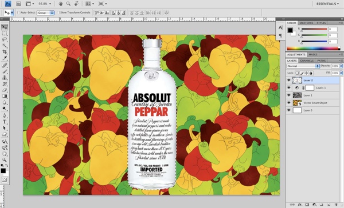Screen dimensions: 344x208
Task: Hide Layer 2 using its eye icon
Action: coord(289,80)
